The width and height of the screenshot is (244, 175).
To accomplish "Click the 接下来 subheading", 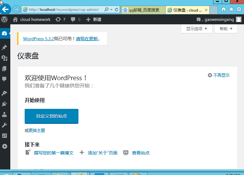I will (x=32, y=144).
